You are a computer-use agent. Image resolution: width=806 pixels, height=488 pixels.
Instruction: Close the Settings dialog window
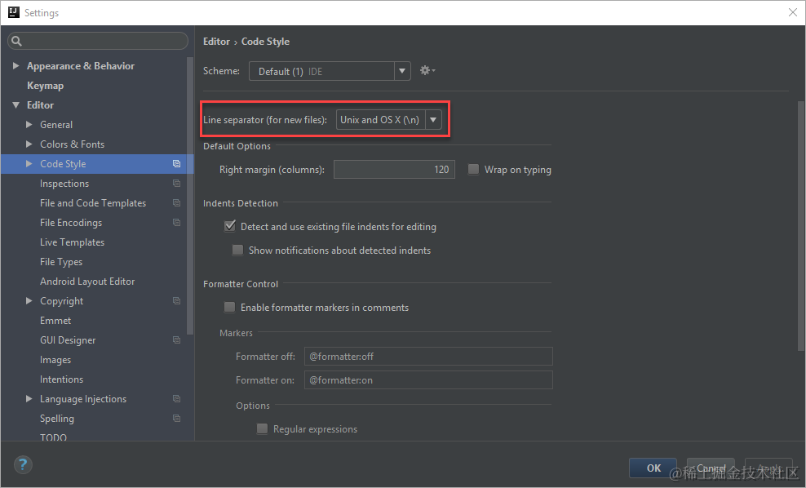click(793, 12)
